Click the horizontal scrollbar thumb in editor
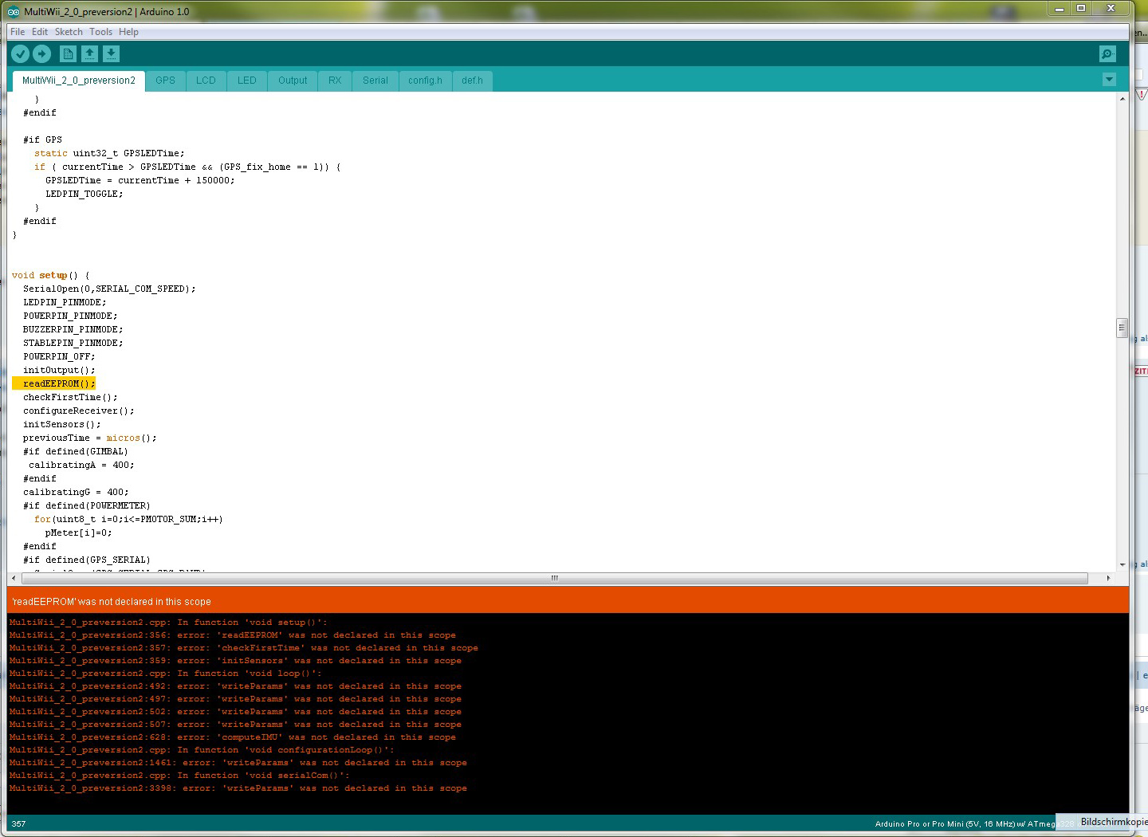Screen dimensions: 1148x837 (554, 578)
